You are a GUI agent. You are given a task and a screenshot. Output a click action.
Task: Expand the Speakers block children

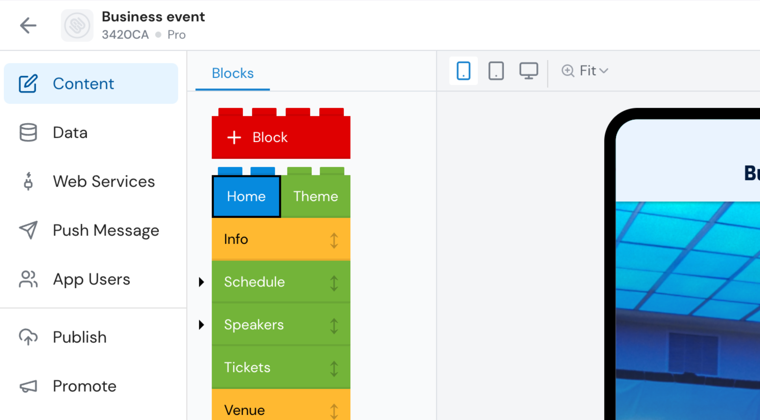[202, 325]
